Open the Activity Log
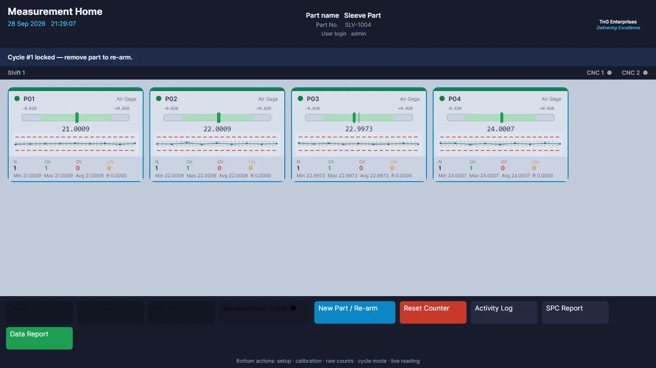Viewport: 656px width, 368px height. [504, 312]
